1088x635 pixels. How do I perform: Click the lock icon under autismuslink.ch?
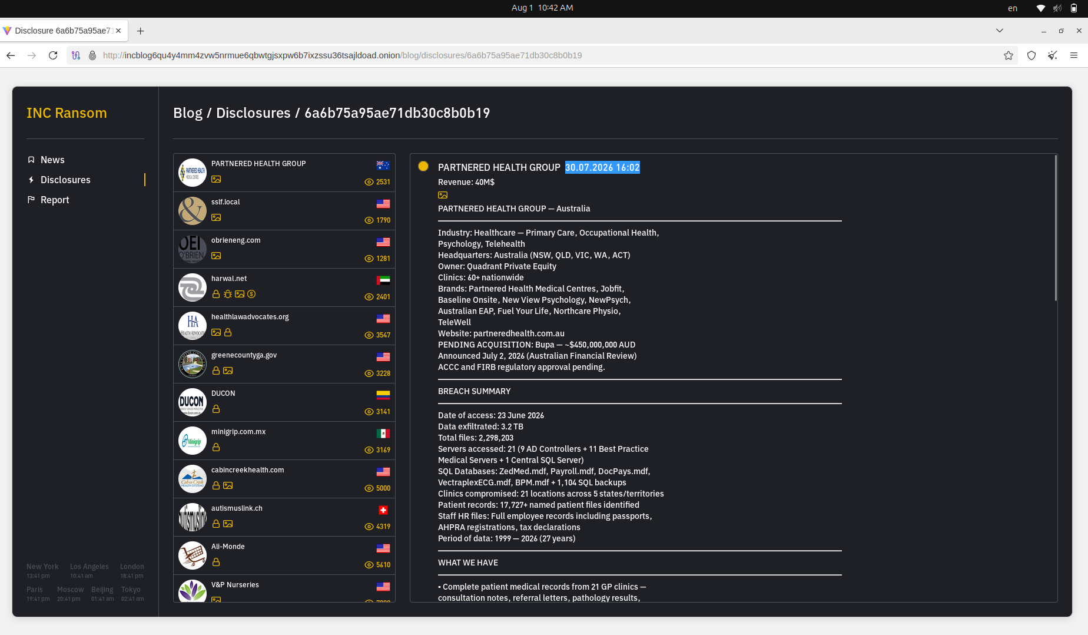tap(216, 524)
